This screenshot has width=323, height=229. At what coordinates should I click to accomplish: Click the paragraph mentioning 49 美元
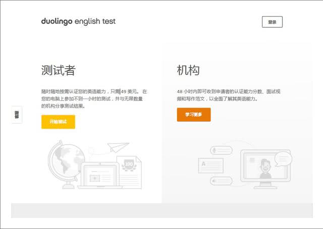(x=94, y=99)
